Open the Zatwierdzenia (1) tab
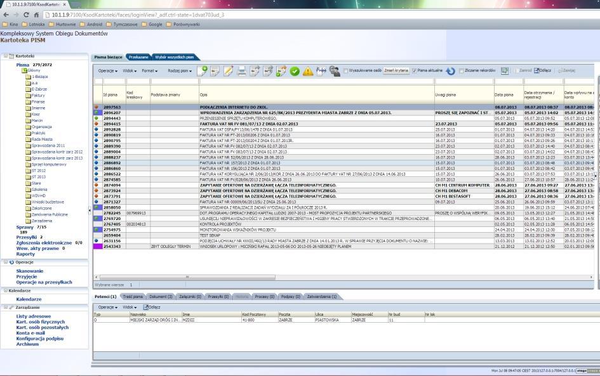The image size is (600, 376). click(322, 297)
